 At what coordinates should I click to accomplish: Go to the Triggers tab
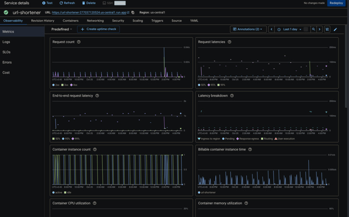click(x=157, y=21)
